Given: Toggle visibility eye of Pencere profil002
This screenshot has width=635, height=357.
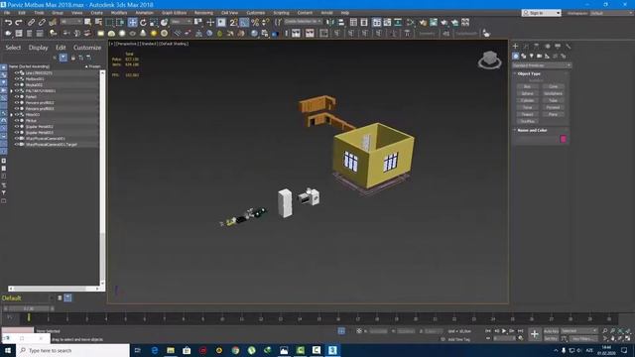Looking at the screenshot, I should coord(17,103).
